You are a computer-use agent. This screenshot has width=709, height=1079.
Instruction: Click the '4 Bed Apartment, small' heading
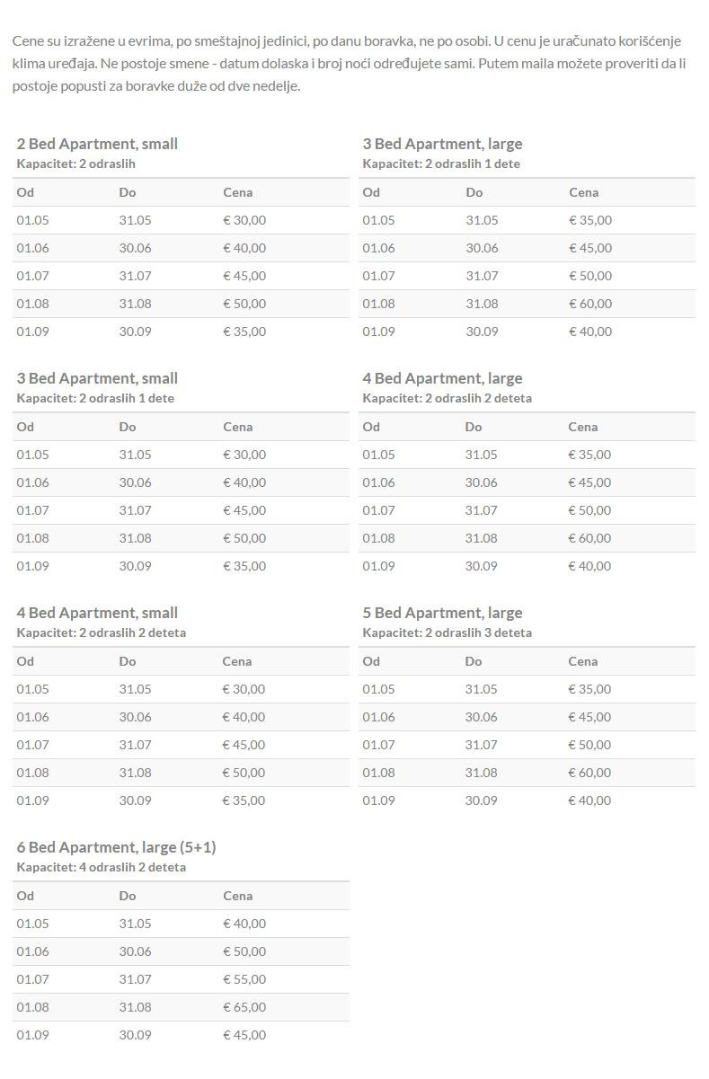pos(97,613)
